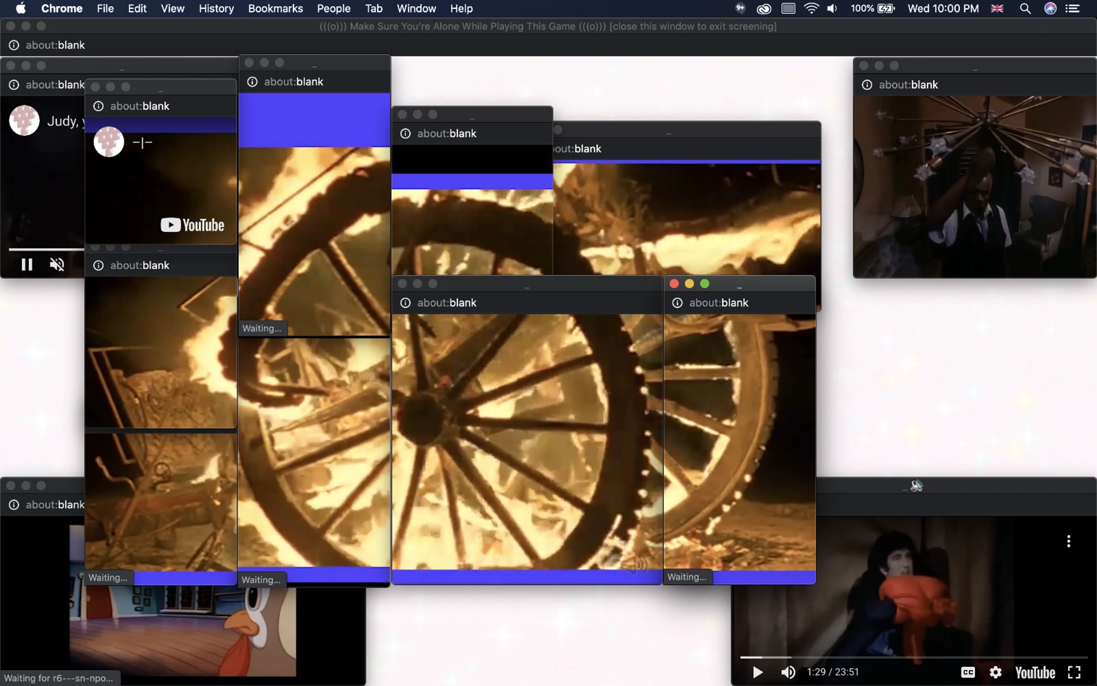Image resolution: width=1097 pixels, height=686 pixels.
Task: Click site info icon in red-button front window
Action: click(x=677, y=303)
